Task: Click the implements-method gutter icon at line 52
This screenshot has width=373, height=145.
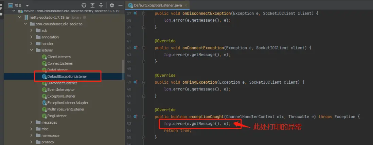Action: click(x=135, y=117)
